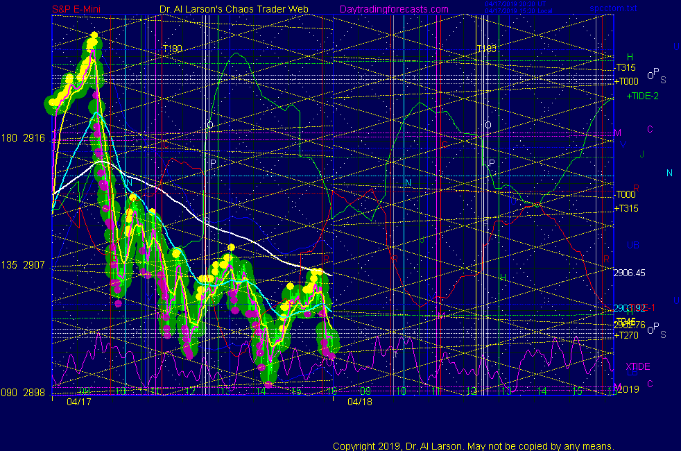Click the magenta "XTIDE" legend label
681x451 pixels.
click(x=638, y=366)
